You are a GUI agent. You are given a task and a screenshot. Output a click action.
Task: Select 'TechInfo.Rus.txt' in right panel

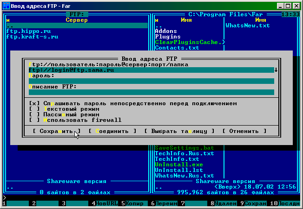click(x=184, y=153)
